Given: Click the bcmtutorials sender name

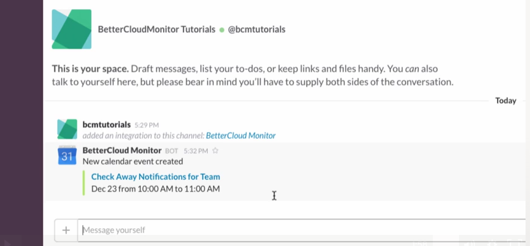Looking at the screenshot, I should (x=107, y=124).
